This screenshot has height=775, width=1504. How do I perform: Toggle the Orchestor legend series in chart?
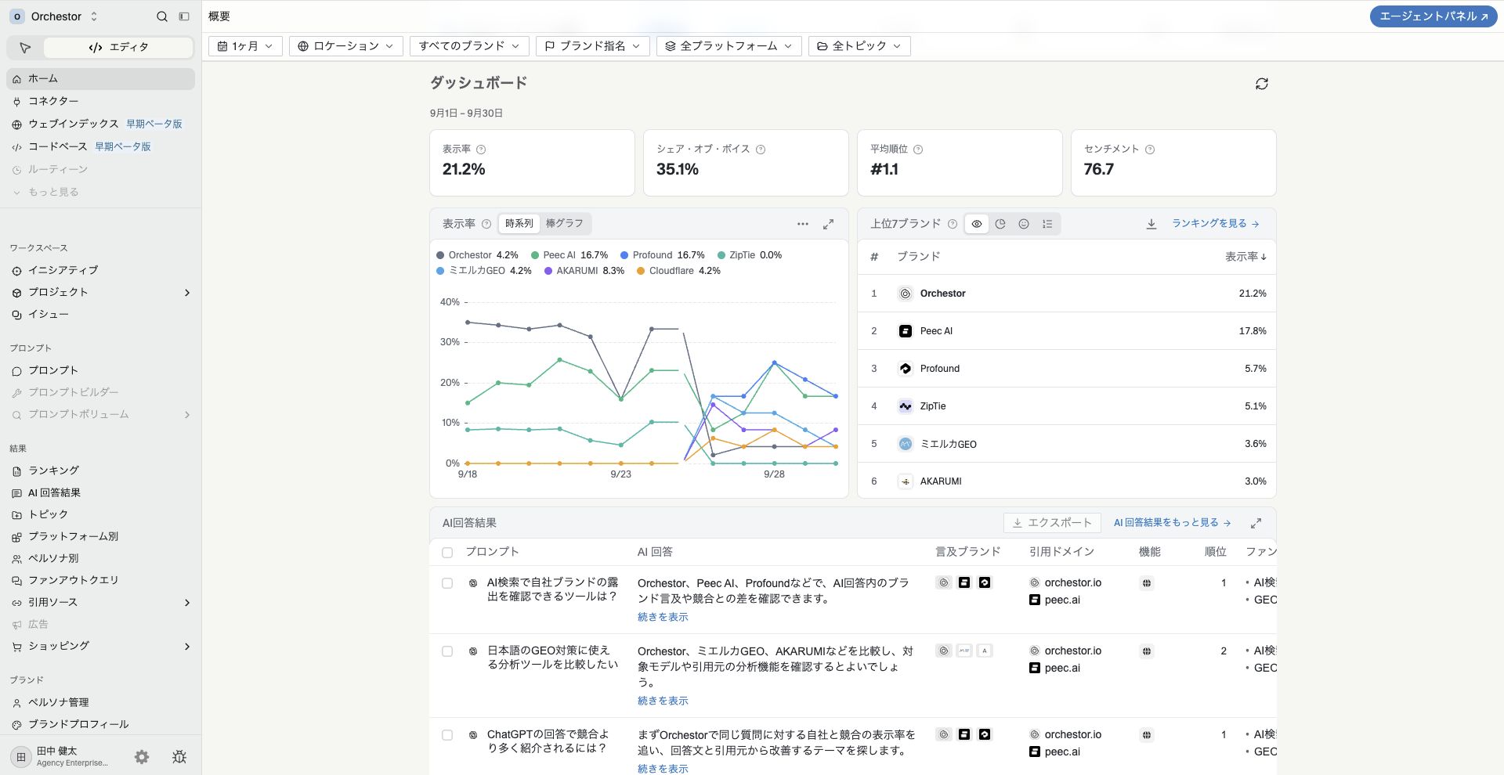pyautogui.click(x=477, y=255)
